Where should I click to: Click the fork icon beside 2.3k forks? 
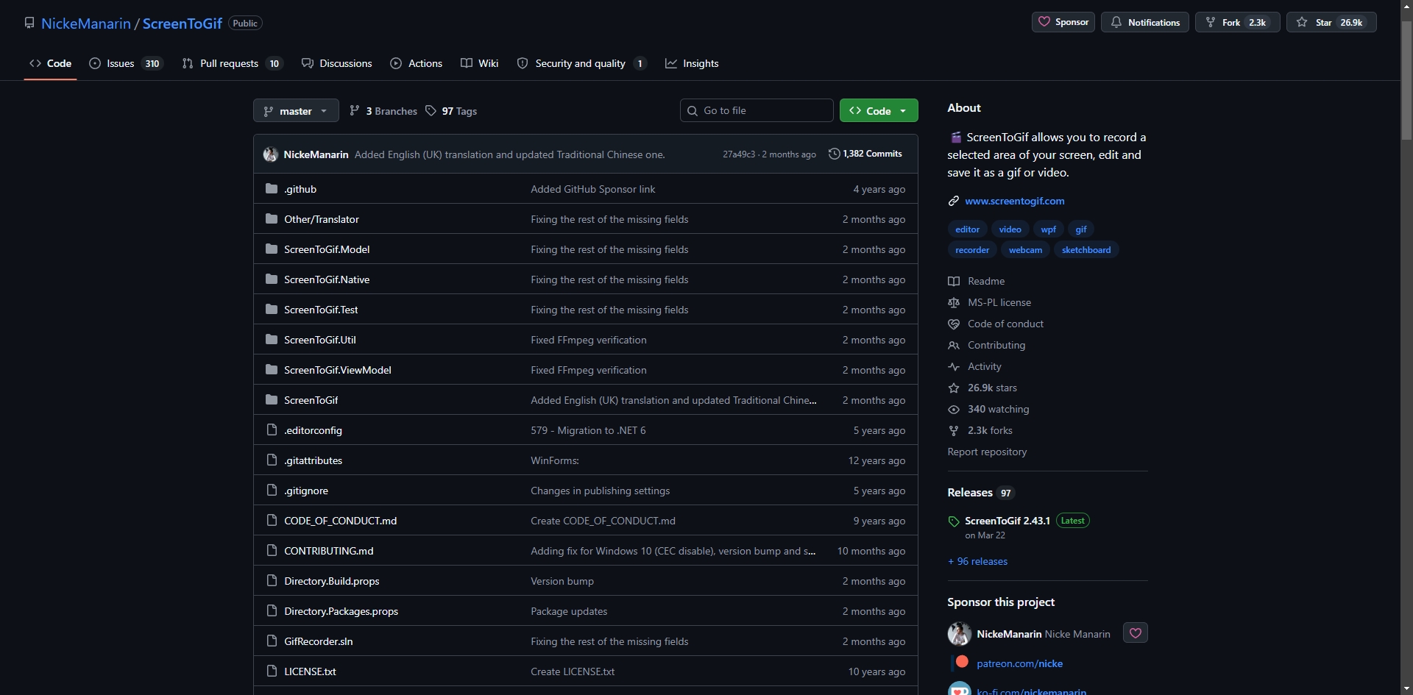point(954,430)
